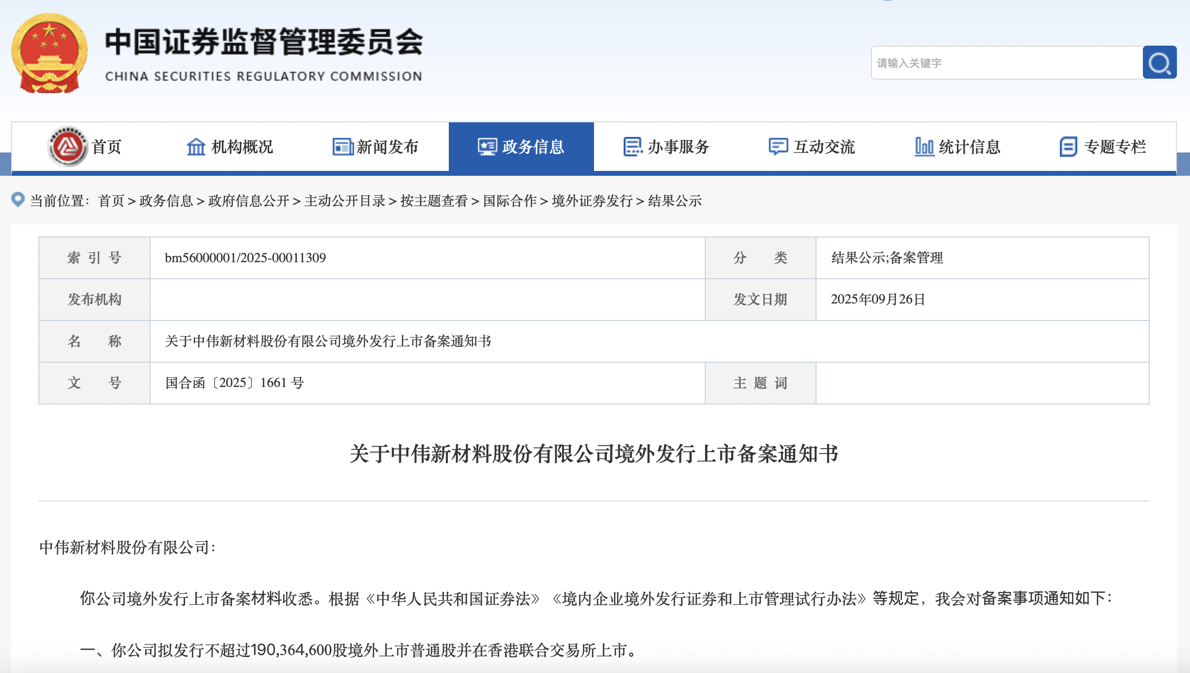The image size is (1190, 673).
Task: Go to 首页 in the breadcrumb
Action: 111,201
